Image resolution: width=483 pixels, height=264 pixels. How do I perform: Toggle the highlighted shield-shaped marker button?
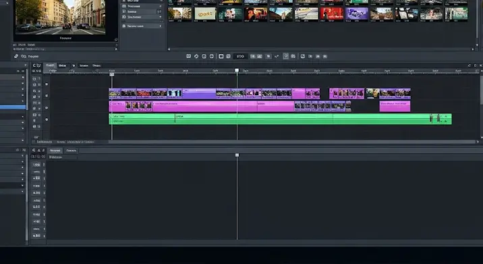[x=286, y=56]
